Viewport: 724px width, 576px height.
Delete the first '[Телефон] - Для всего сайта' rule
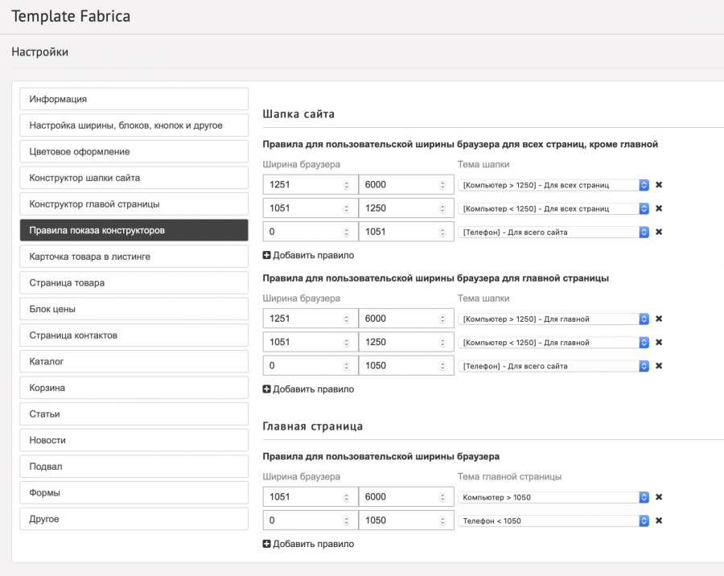(x=659, y=232)
